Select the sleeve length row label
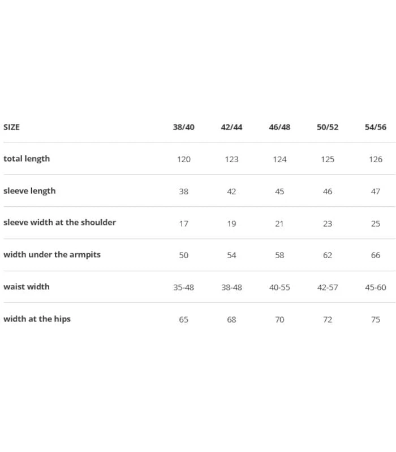396x452 pixels. [x=29, y=191]
